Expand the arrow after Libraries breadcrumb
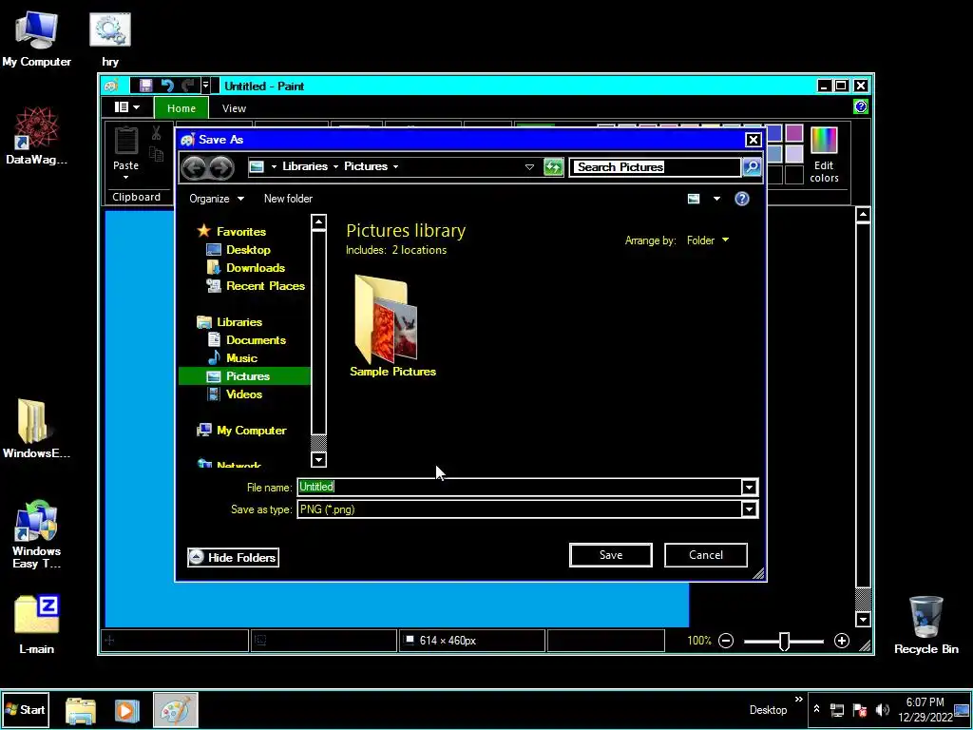 coord(335,166)
